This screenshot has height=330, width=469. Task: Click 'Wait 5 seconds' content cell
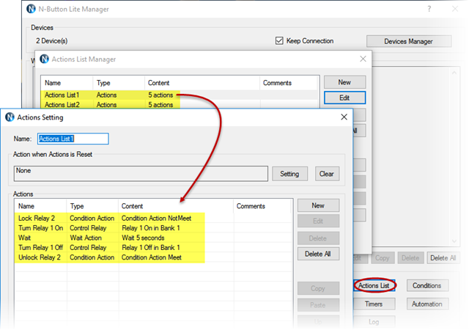(143, 238)
